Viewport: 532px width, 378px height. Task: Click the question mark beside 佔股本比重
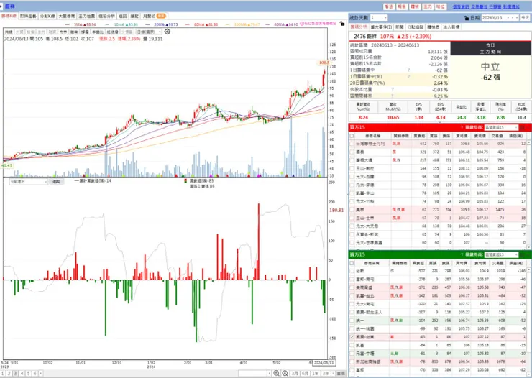click(x=393, y=90)
